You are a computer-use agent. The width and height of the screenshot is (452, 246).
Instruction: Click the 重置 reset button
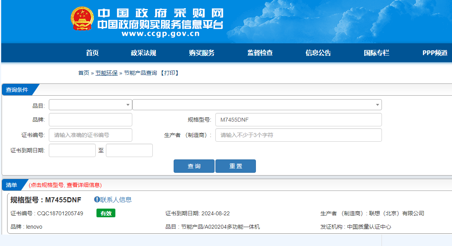coord(235,166)
